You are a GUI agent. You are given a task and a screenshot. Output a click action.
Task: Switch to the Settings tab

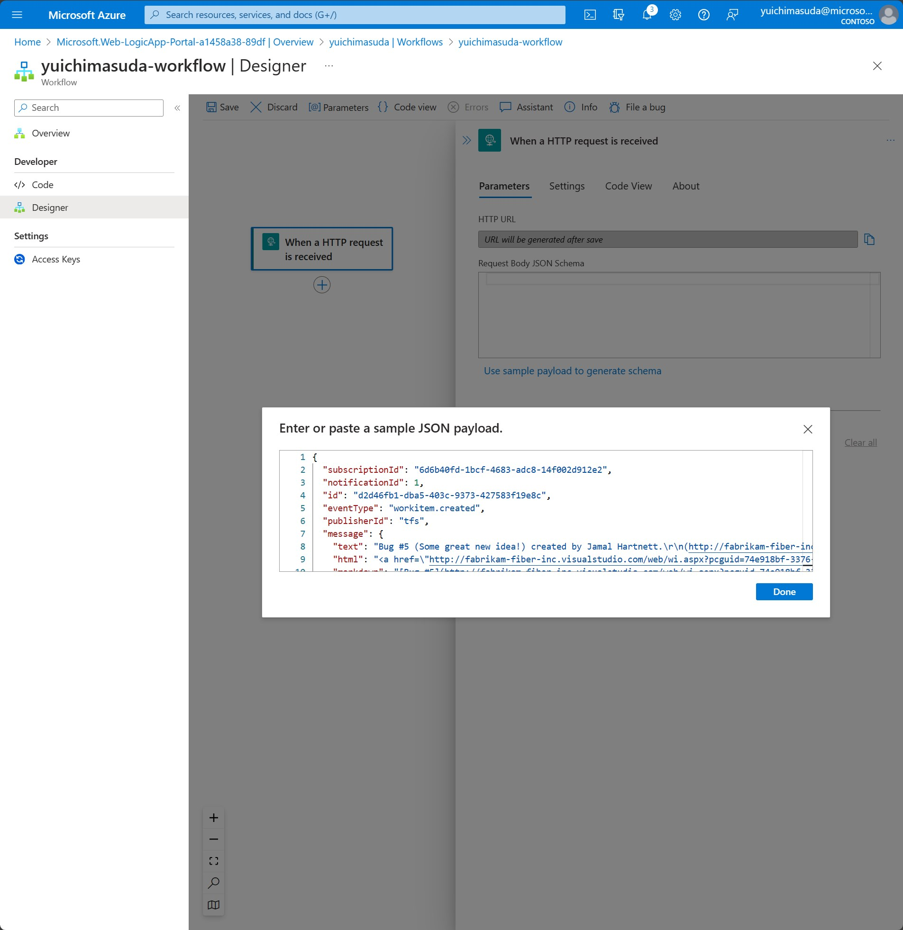point(566,186)
